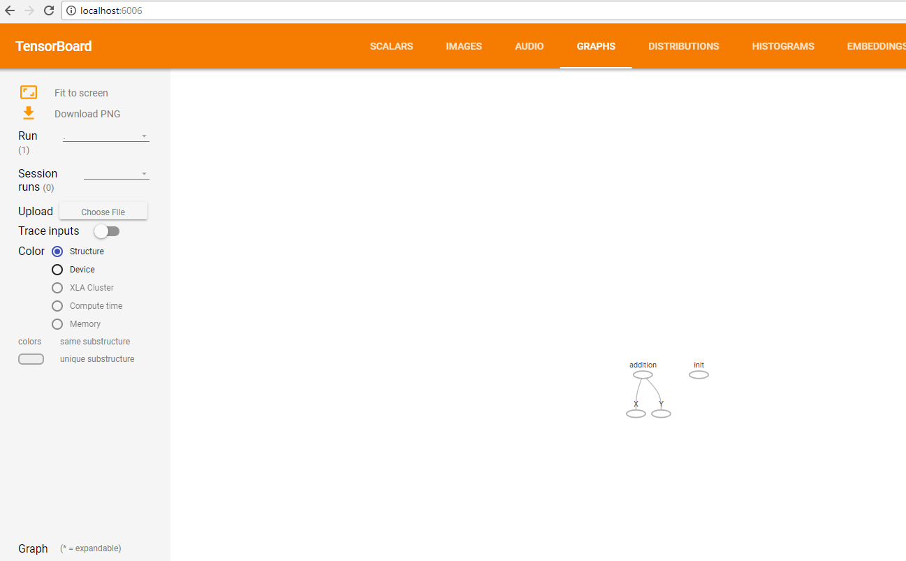Screen dimensions: 906x561
Task: Open the Run dropdown
Action: 106,136
